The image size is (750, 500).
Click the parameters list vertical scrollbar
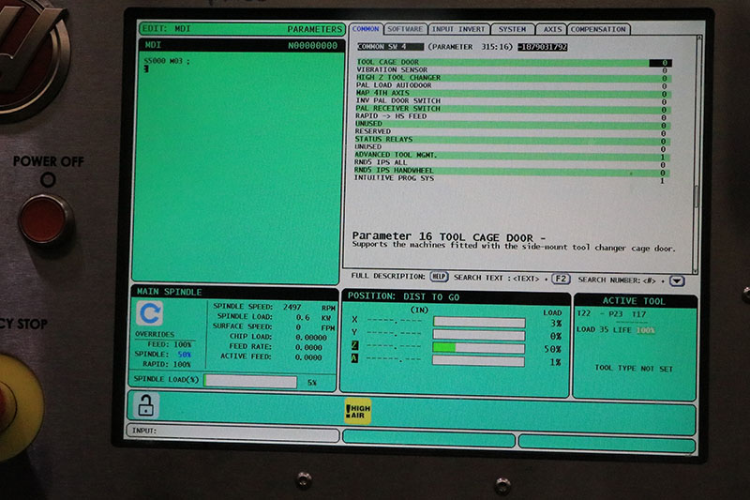[x=697, y=153]
